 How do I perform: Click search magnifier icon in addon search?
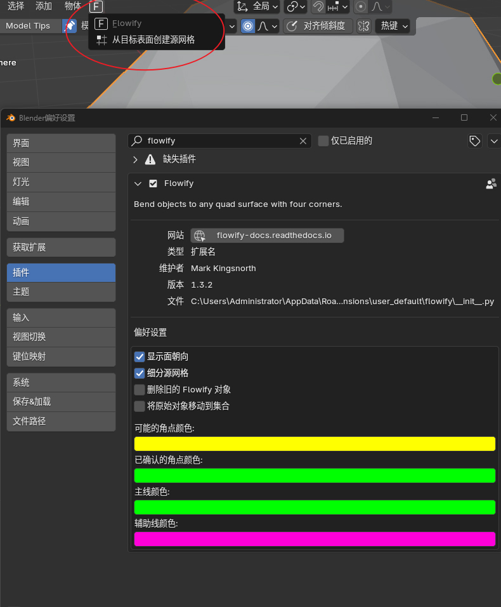click(x=137, y=140)
